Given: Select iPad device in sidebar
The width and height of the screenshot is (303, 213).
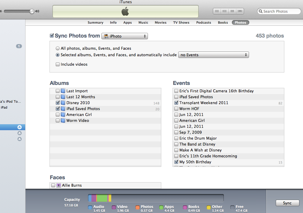Looking at the screenshot, I should 4,108.
